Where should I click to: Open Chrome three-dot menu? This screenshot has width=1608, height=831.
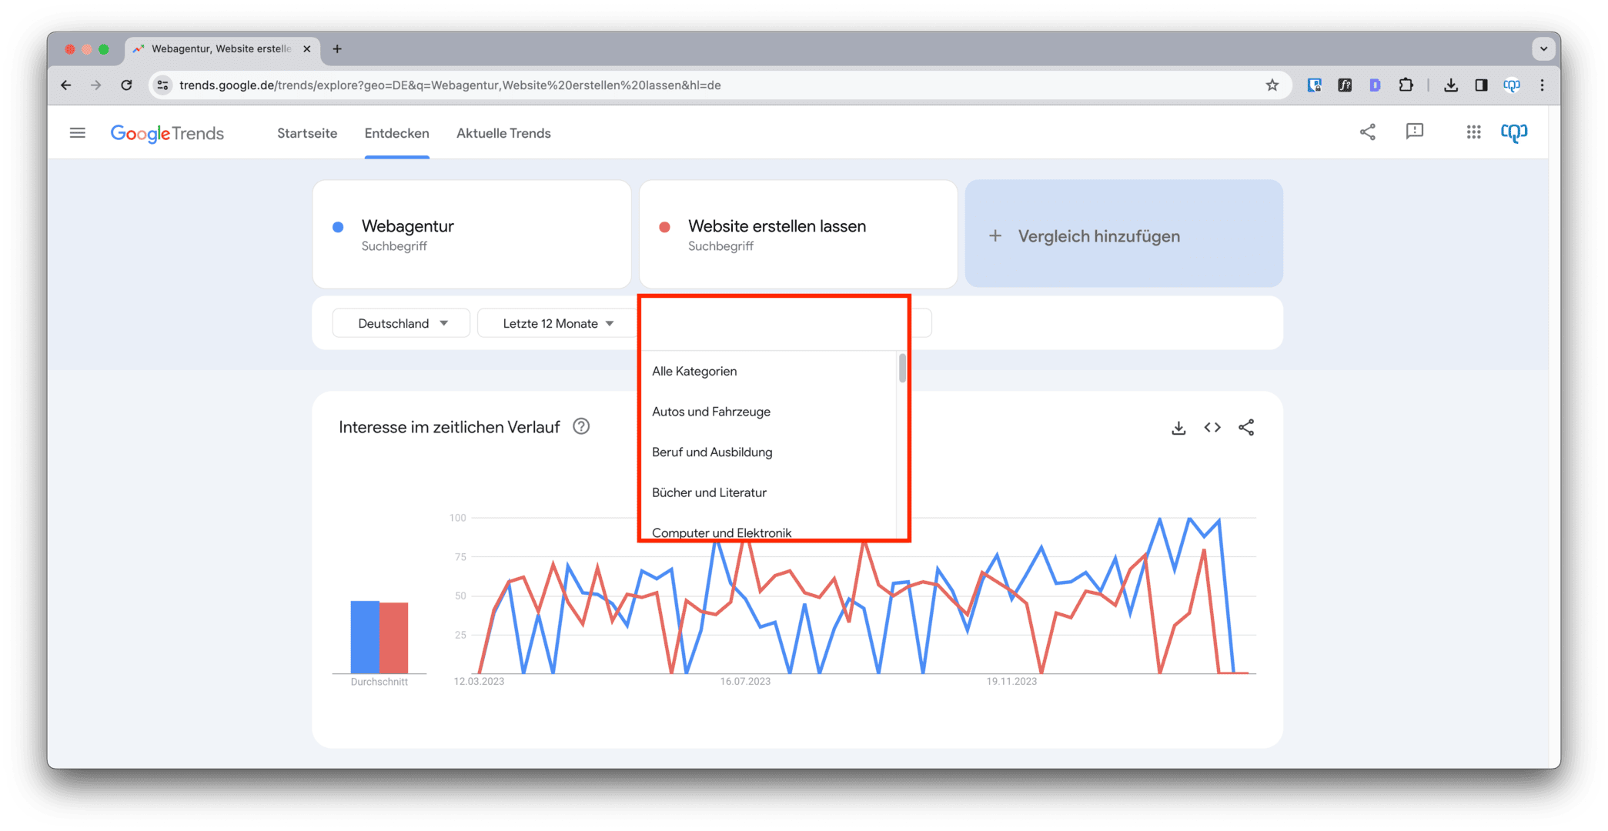[x=1542, y=85]
